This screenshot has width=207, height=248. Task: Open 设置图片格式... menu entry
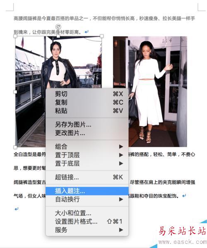coord(87,222)
